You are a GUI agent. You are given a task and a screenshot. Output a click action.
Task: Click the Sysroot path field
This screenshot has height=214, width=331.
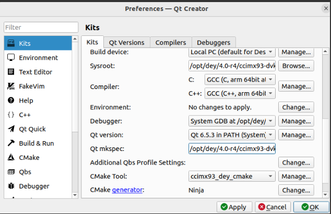[x=232, y=66]
